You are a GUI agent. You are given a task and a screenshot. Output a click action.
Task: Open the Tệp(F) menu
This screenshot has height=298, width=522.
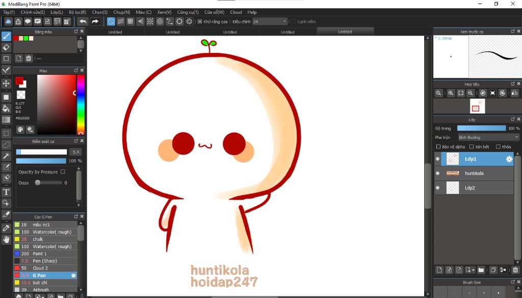pos(9,12)
